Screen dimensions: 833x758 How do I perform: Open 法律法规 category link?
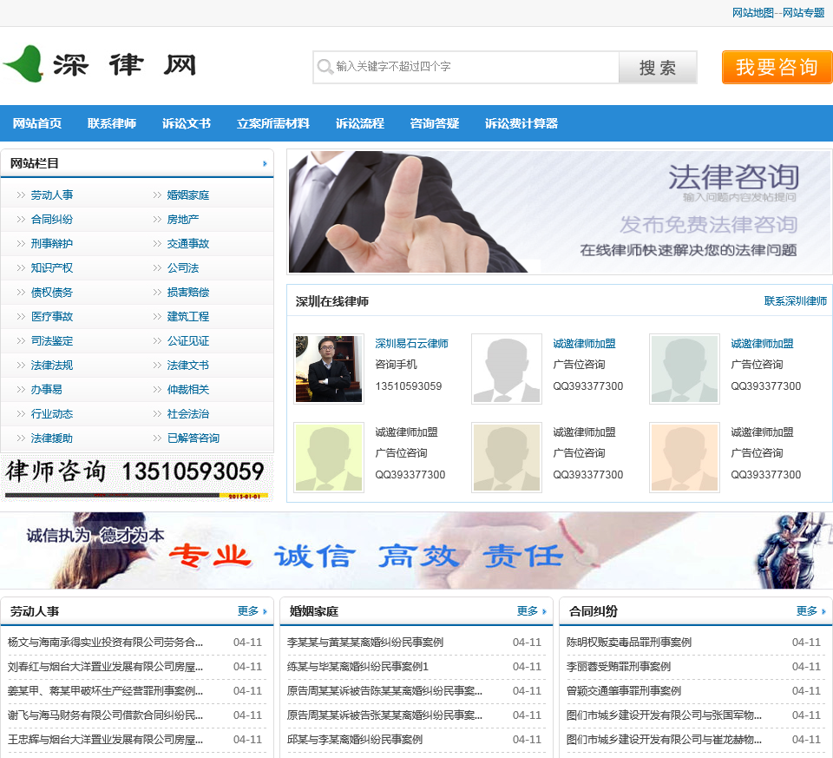click(x=51, y=366)
